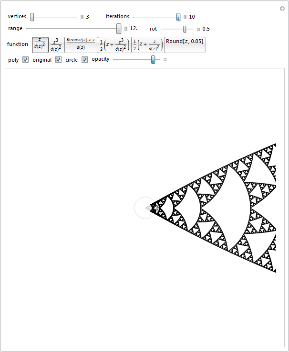Select the z/d(z)² function

pyautogui.click(x=40, y=44)
